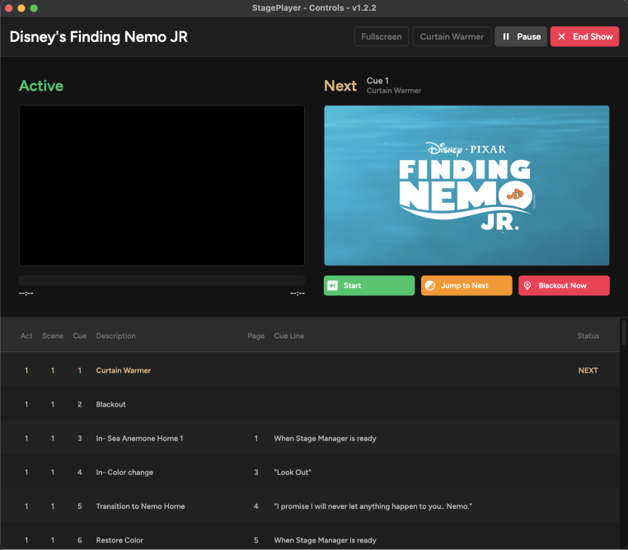Toggle Fullscreen mode
The image size is (628, 550).
coord(382,36)
